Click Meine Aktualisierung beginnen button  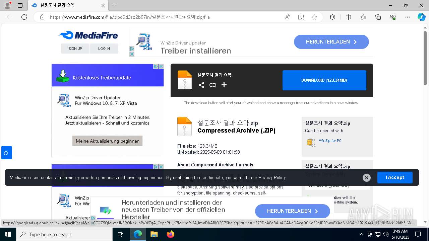(x=108, y=141)
